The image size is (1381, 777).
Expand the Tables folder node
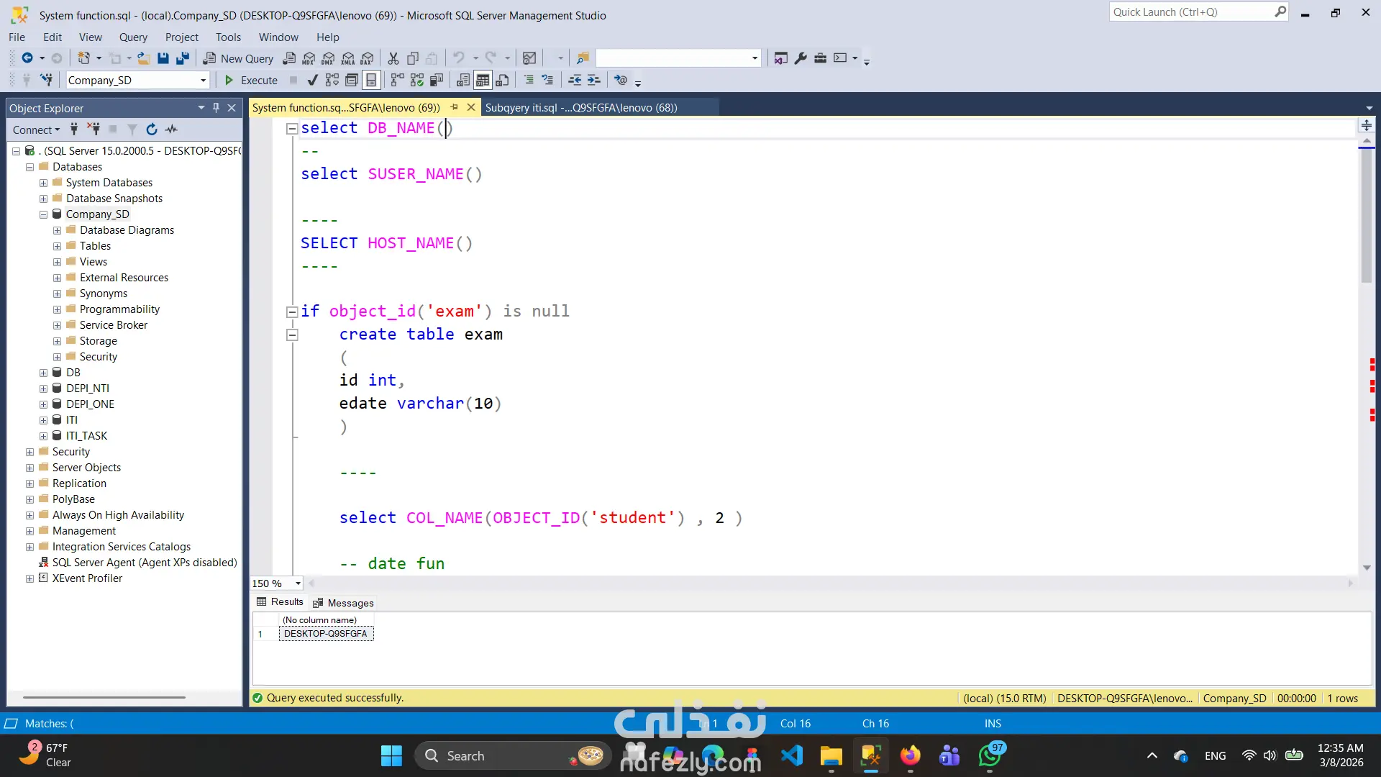[x=57, y=246]
